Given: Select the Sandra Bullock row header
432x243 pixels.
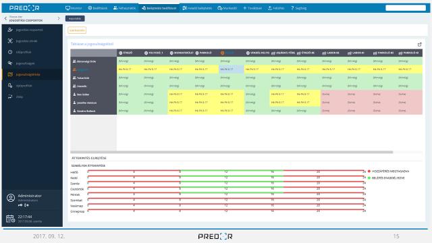Looking at the screenshot, I should (93, 111).
